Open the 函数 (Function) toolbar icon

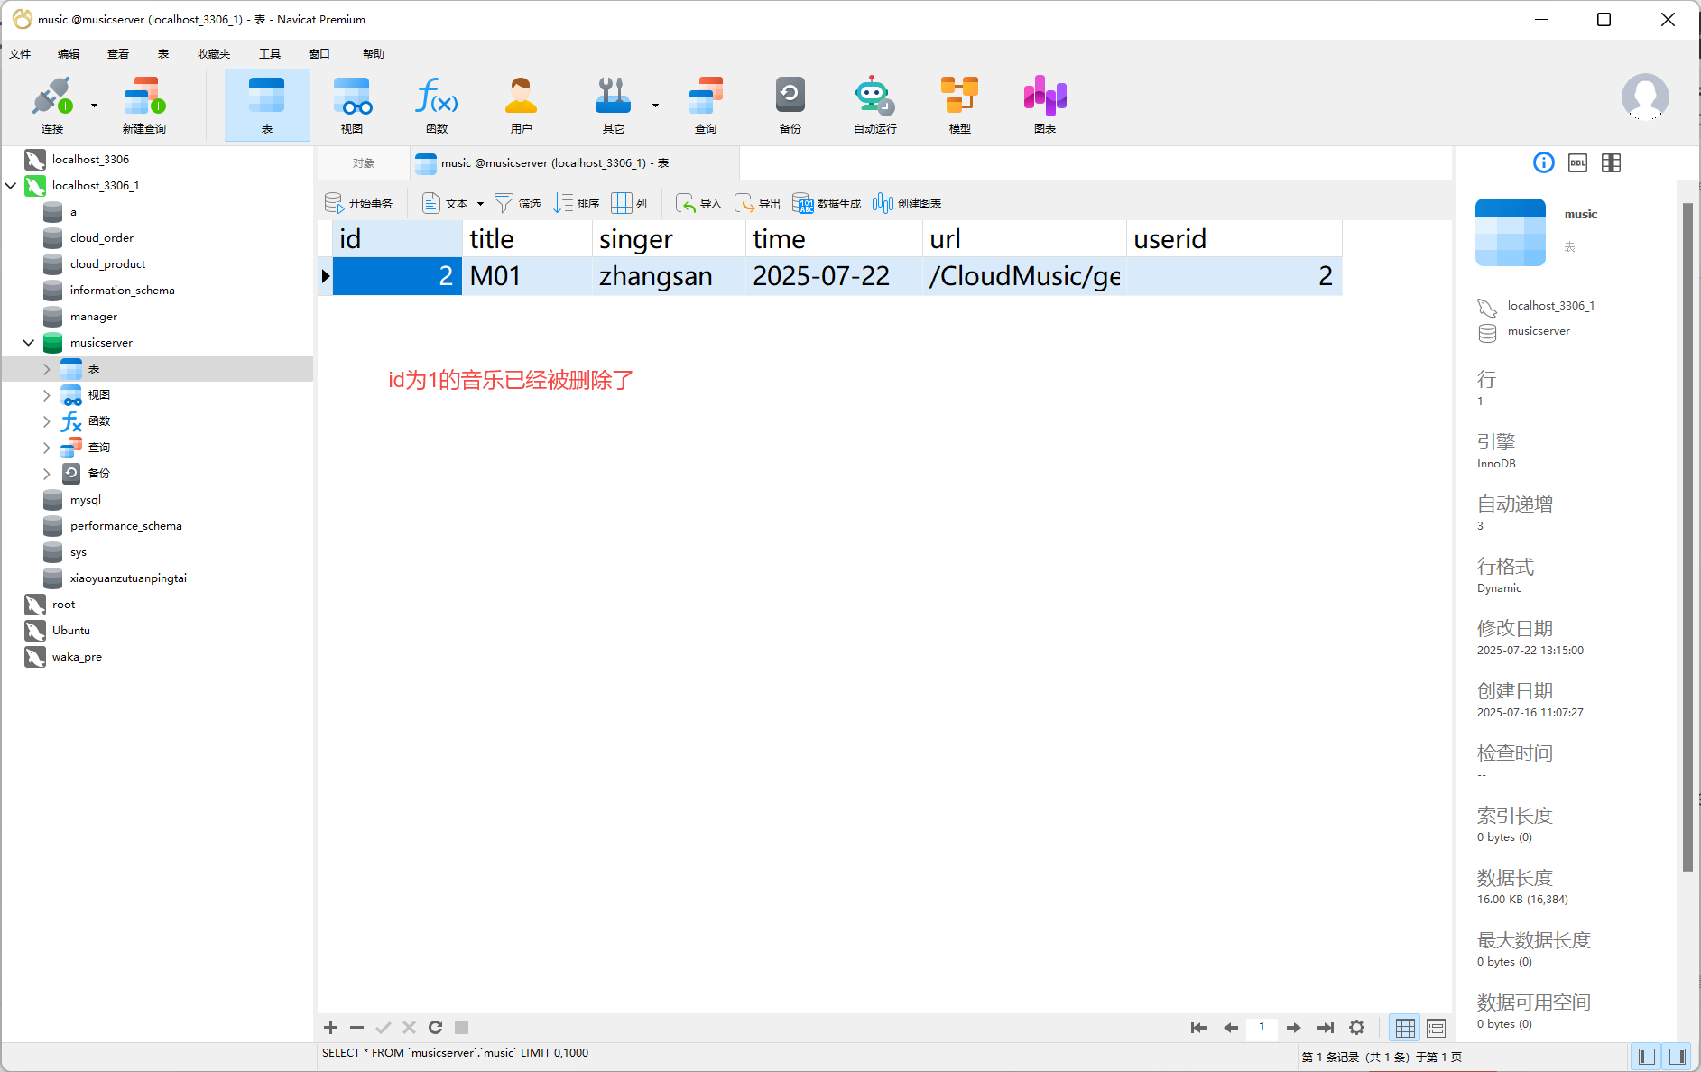click(x=437, y=105)
